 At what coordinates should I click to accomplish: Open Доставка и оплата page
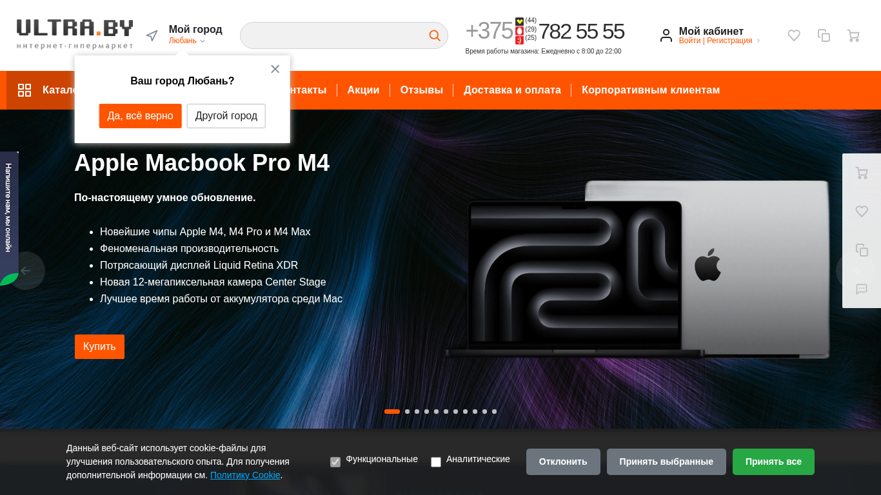pos(512,90)
